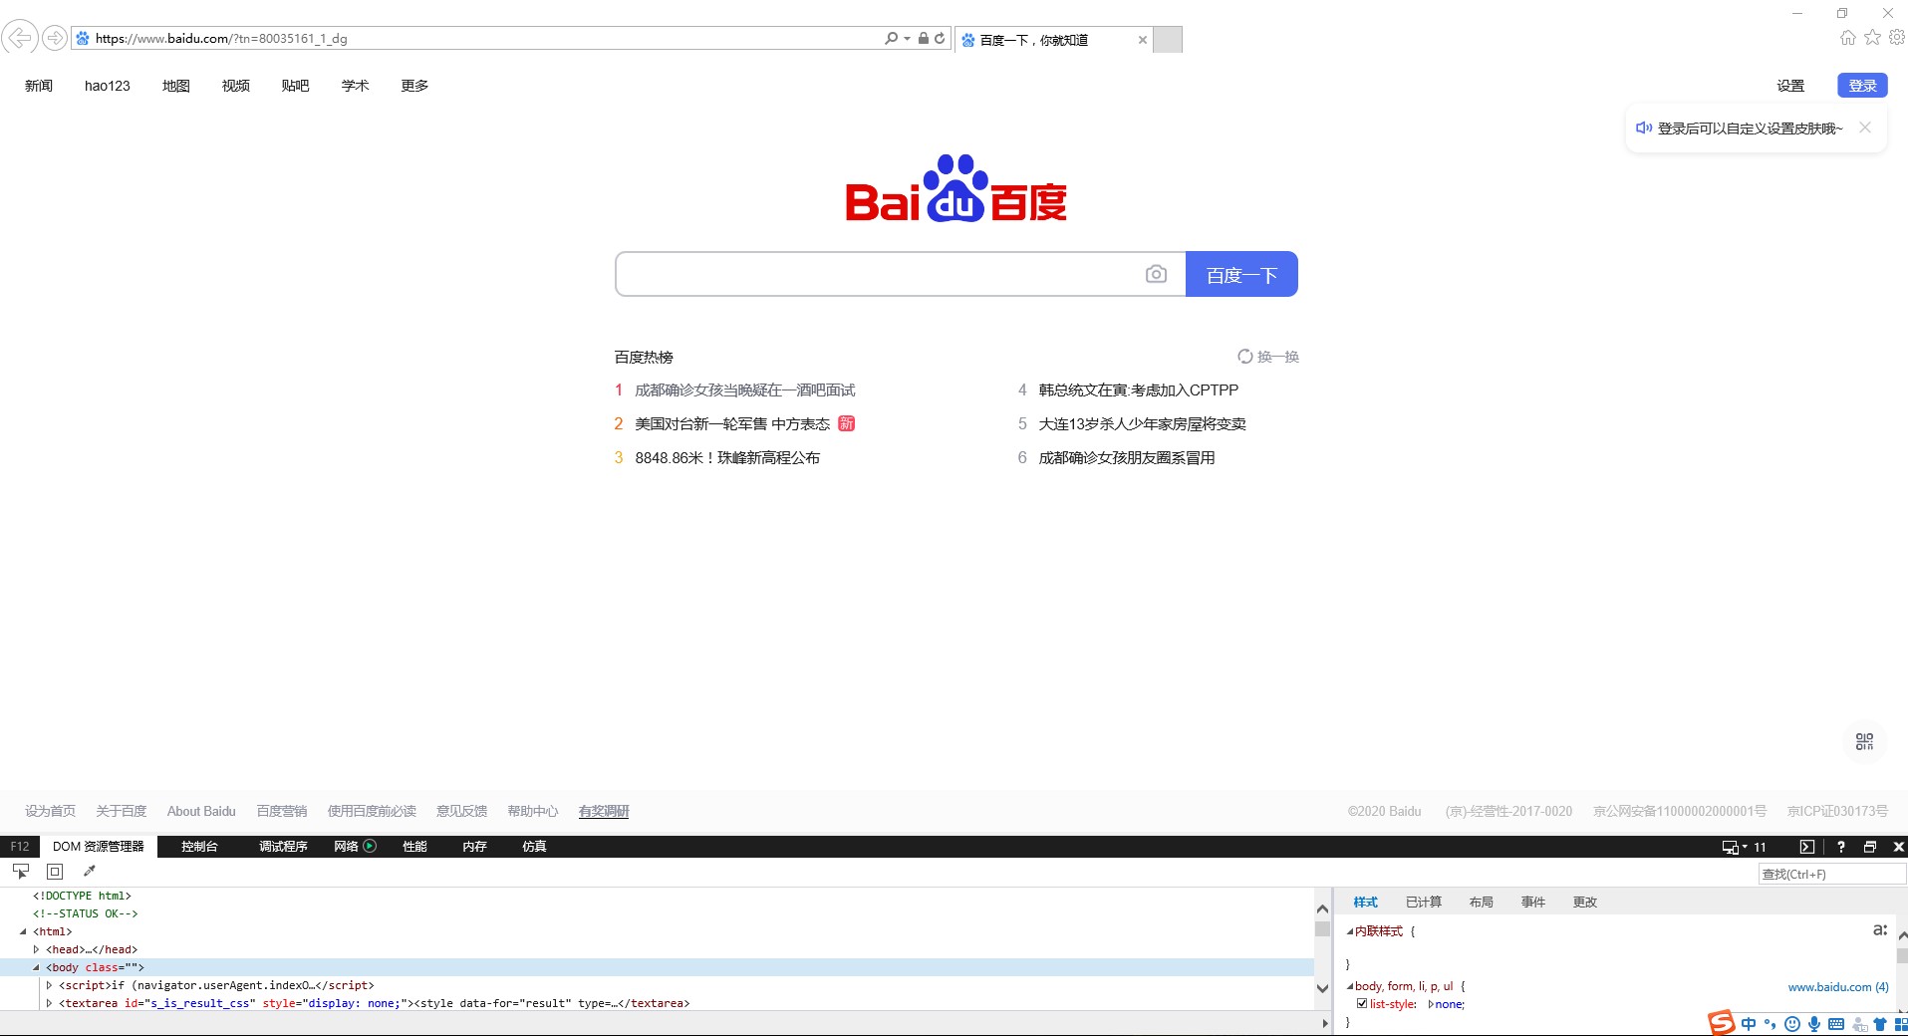Click the 查找(Ctrl+F) find box in DevTools
The image size is (1908, 1036).
tap(1831, 874)
